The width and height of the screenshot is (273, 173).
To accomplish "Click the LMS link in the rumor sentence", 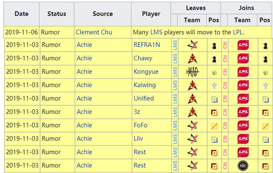I will pyautogui.click(x=157, y=32).
